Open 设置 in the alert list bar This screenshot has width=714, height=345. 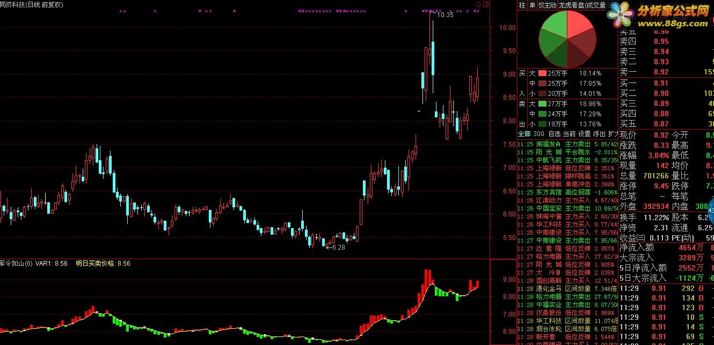[585, 133]
